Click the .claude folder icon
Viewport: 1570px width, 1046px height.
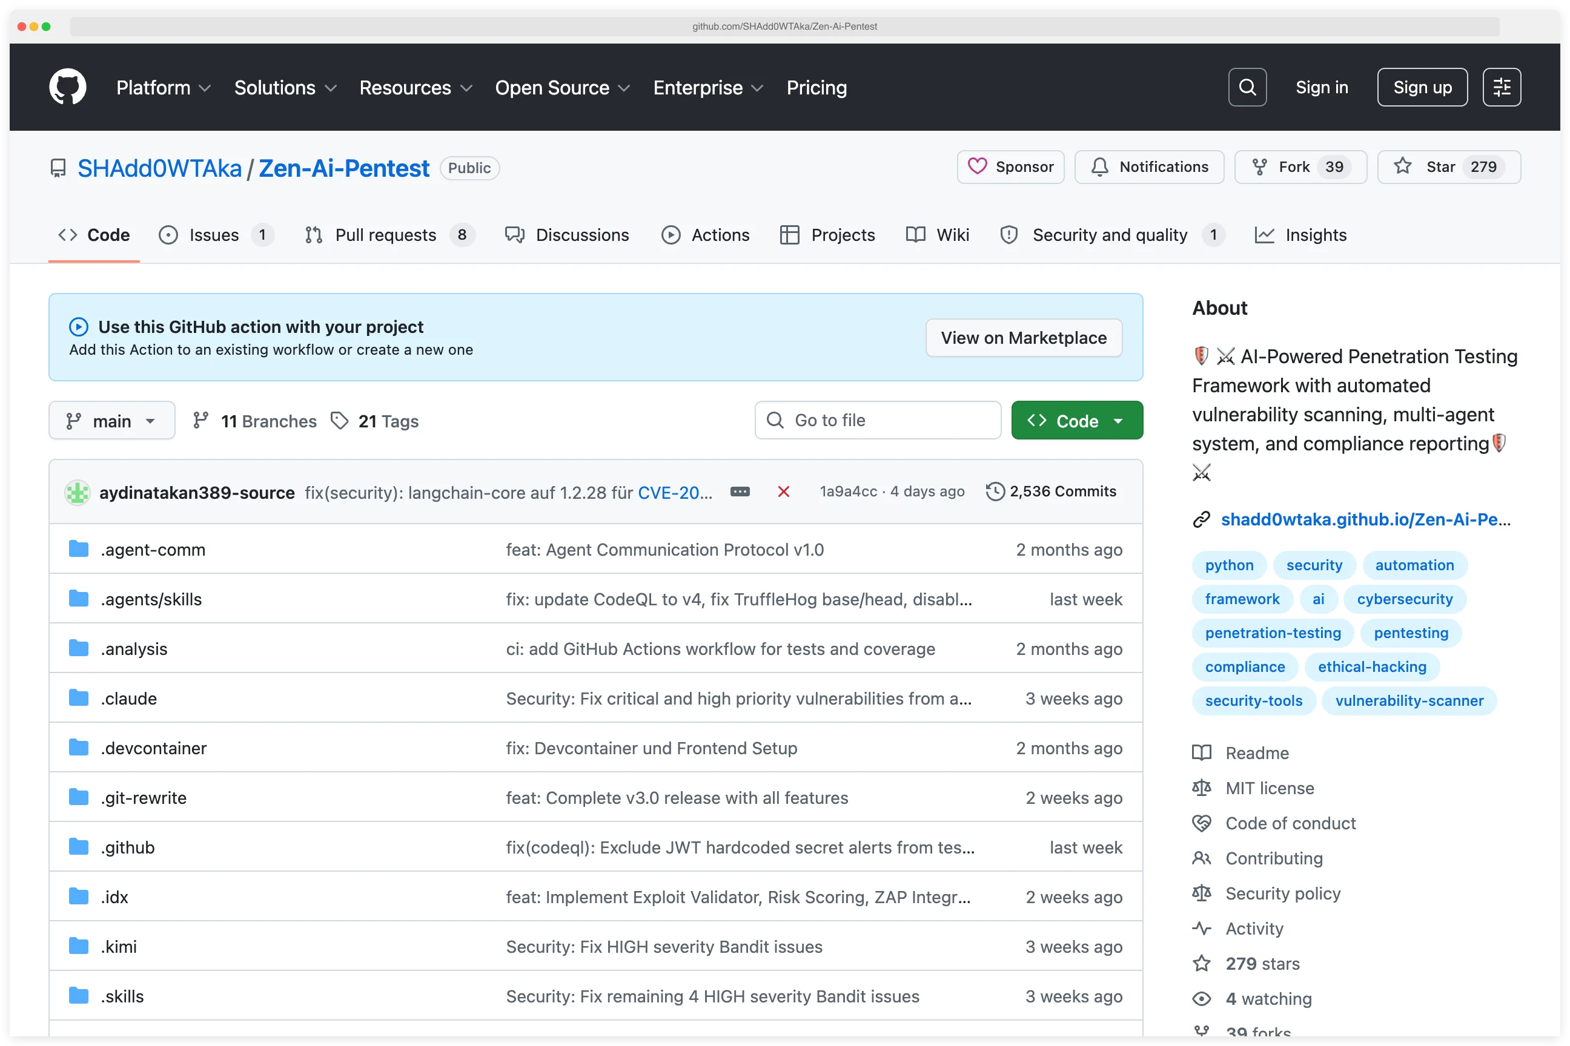point(79,698)
